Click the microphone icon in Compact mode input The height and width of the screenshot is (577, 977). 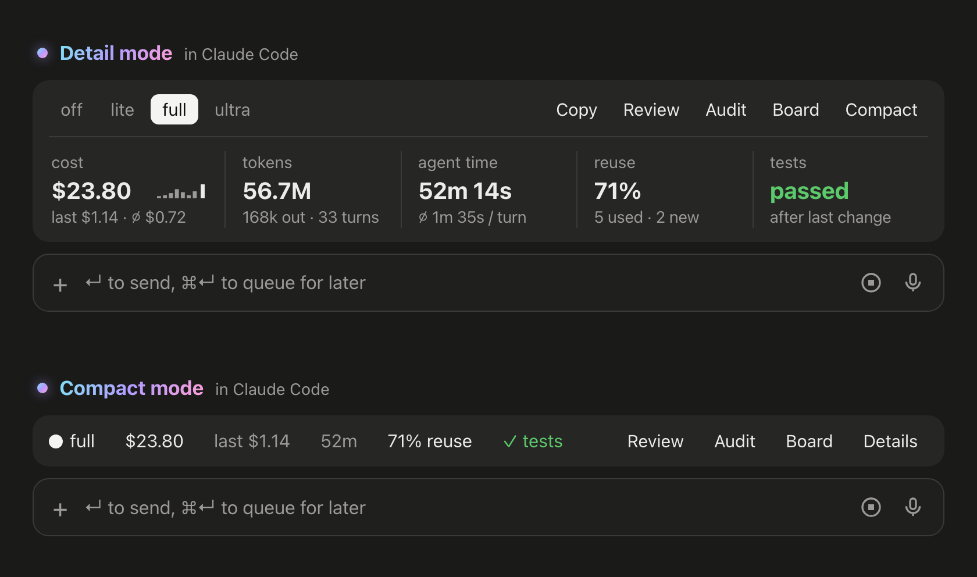912,507
